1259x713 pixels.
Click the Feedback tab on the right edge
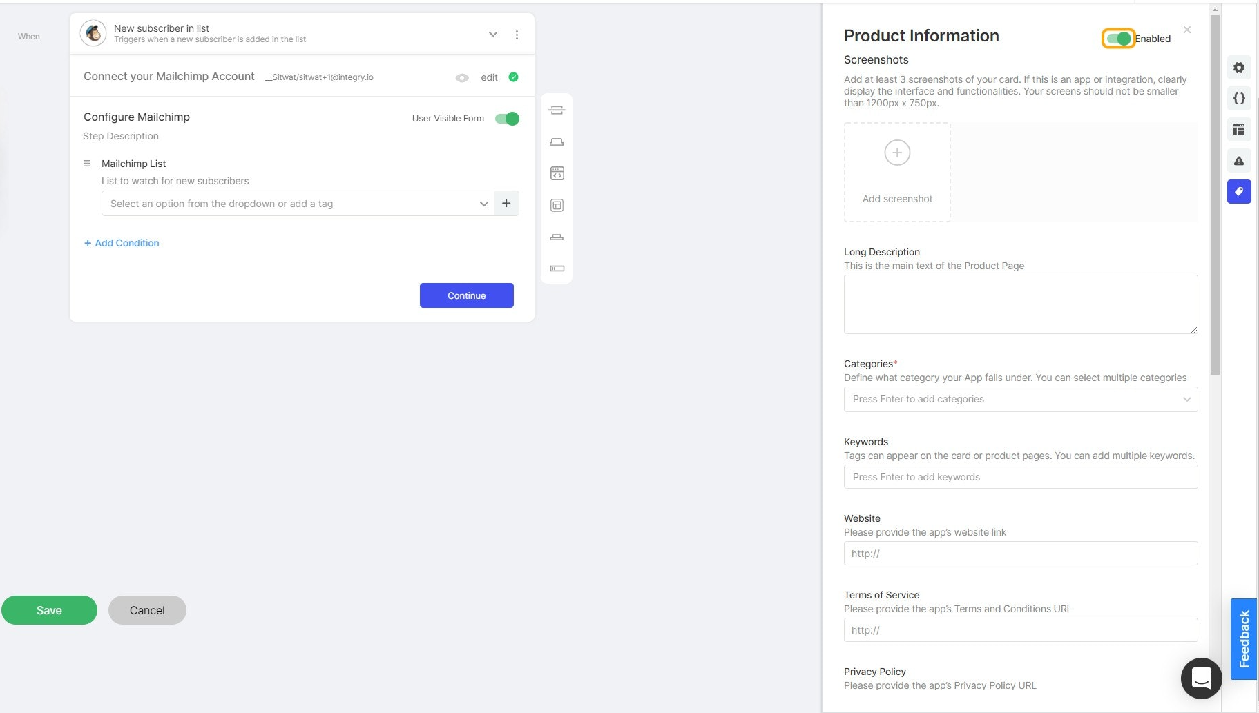(x=1244, y=639)
